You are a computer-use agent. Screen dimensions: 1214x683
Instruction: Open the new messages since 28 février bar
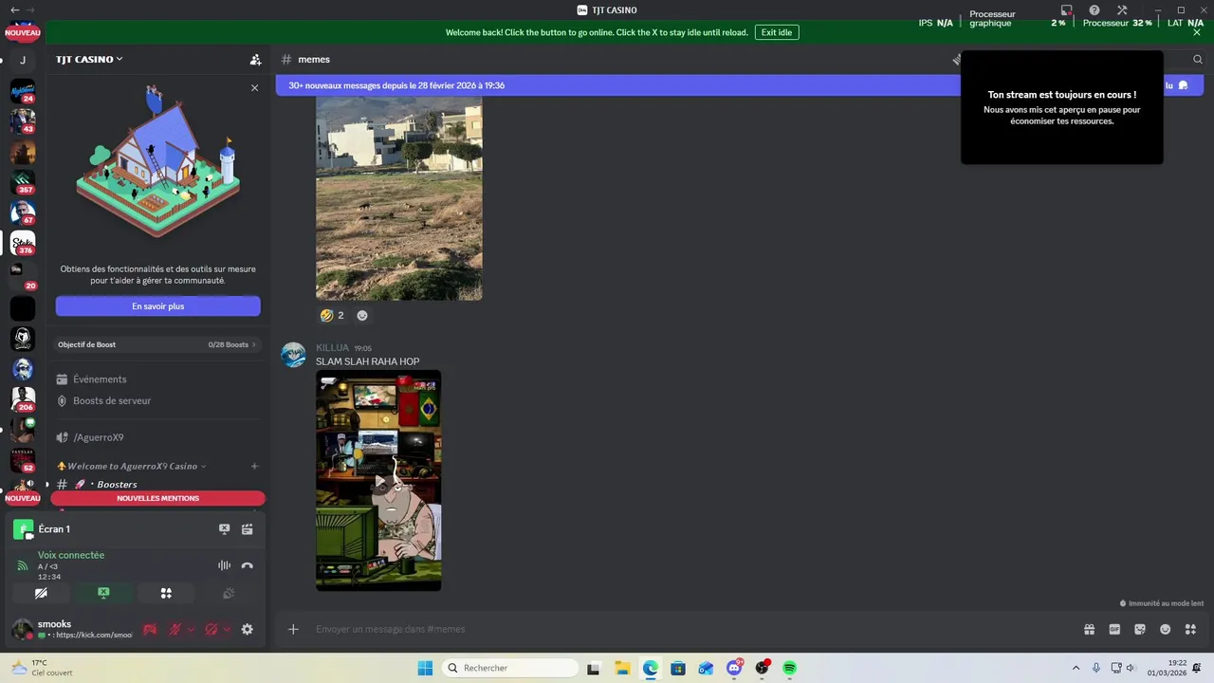396,85
